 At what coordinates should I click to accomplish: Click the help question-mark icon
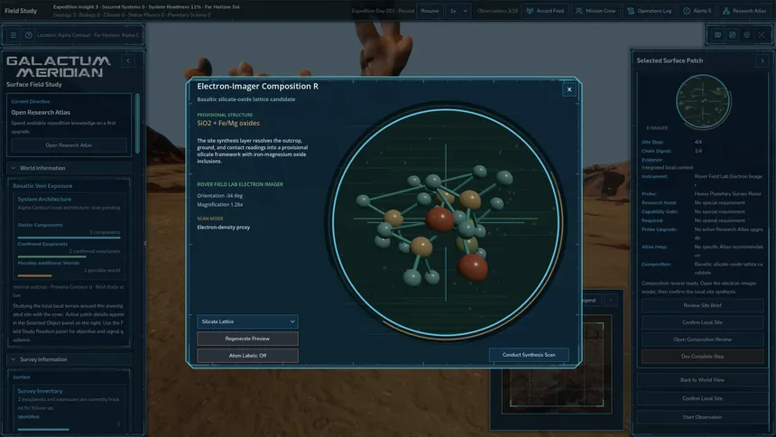(29, 35)
